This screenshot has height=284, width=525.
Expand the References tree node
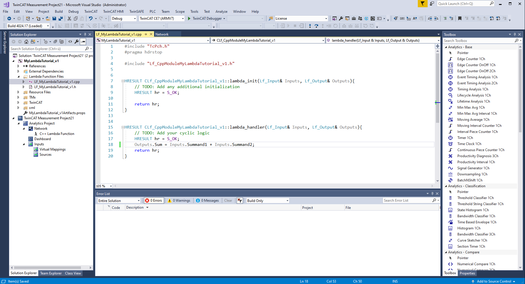(x=18, y=66)
